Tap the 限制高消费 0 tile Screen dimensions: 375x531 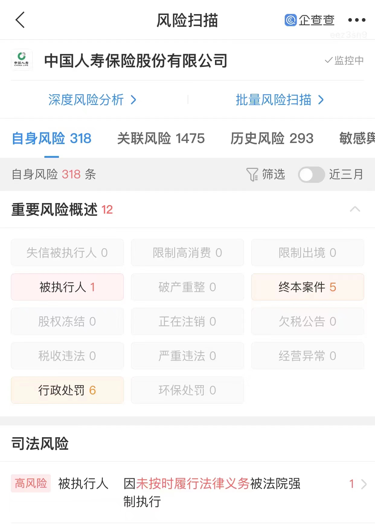(187, 253)
